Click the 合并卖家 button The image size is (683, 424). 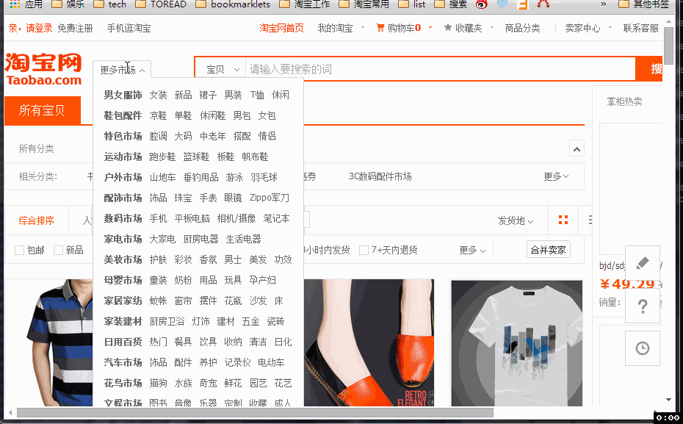point(548,250)
